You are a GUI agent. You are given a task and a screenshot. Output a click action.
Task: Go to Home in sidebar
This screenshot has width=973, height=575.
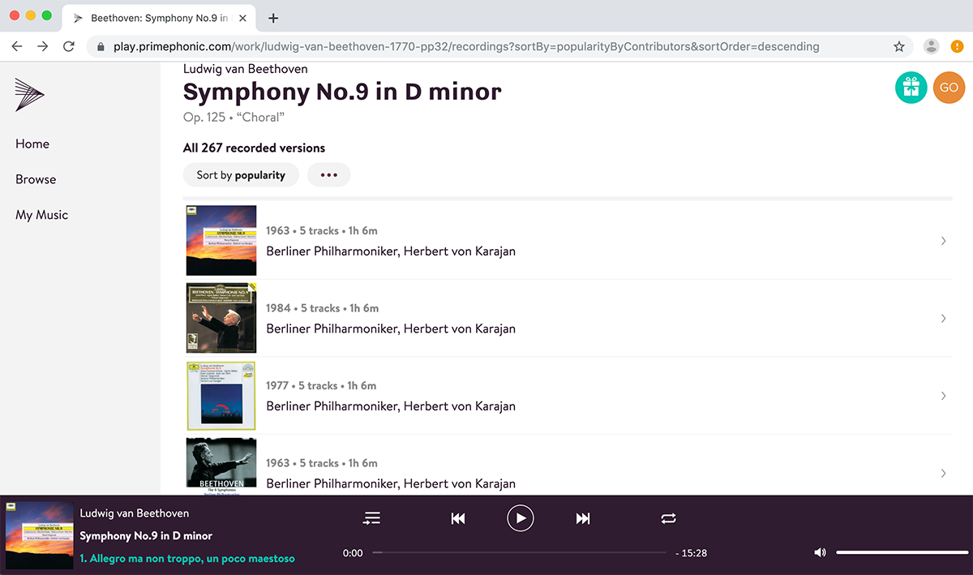coord(32,144)
